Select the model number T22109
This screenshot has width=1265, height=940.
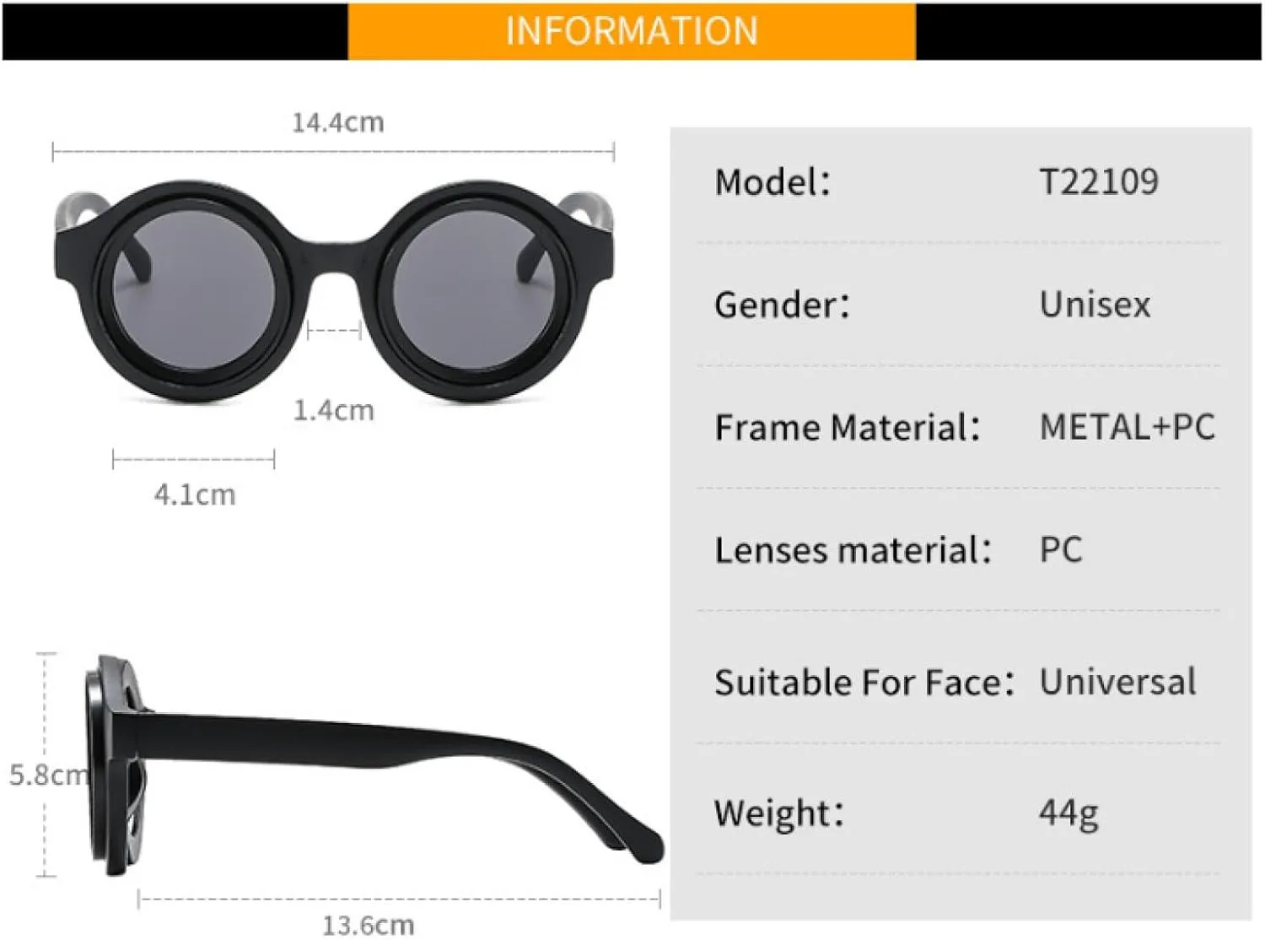pos(1099,182)
